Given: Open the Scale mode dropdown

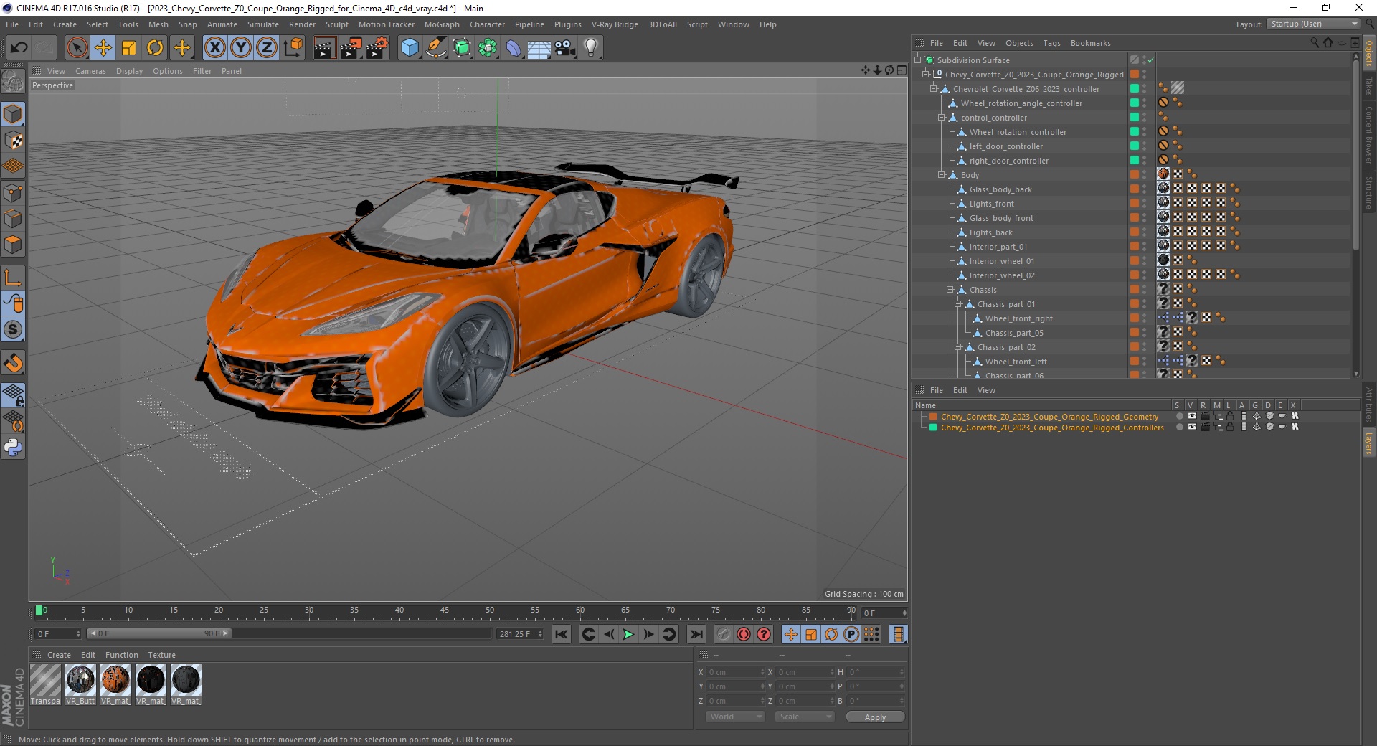Looking at the screenshot, I should point(804,717).
